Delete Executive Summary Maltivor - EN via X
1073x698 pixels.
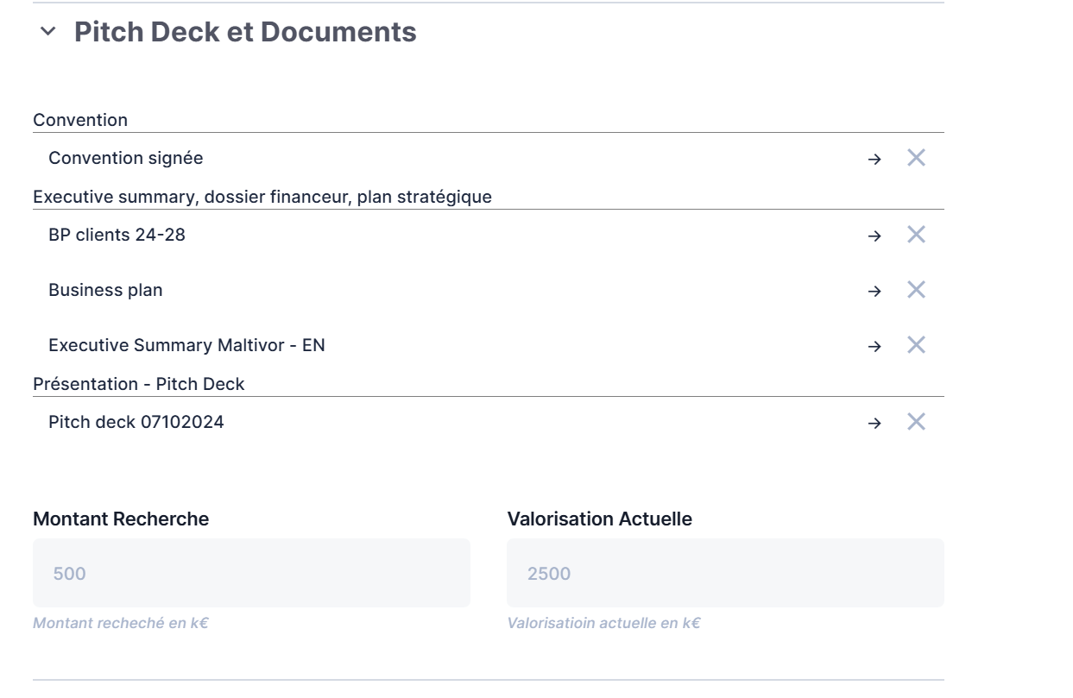click(915, 345)
